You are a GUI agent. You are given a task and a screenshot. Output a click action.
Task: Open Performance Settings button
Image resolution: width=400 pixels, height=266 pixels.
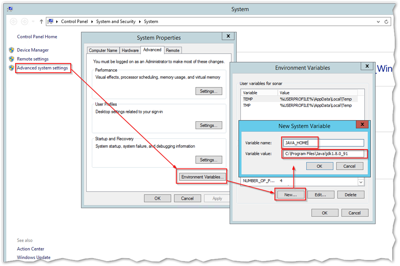tap(209, 91)
